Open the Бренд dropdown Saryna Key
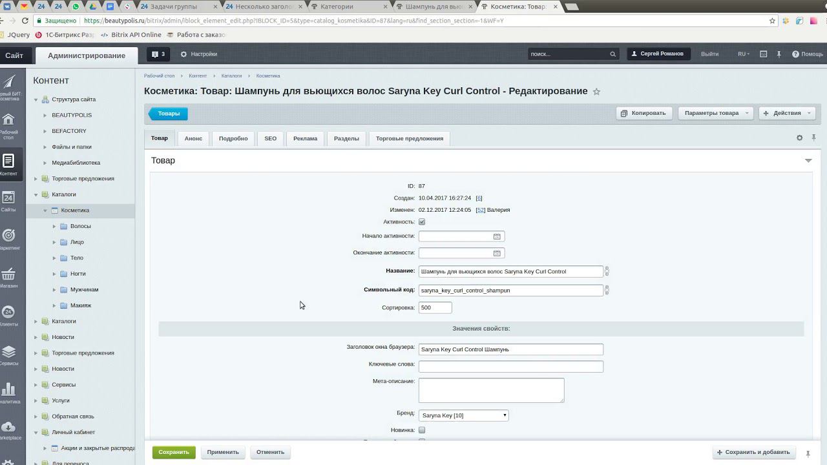This screenshot has width=827, height=465. 463,415
